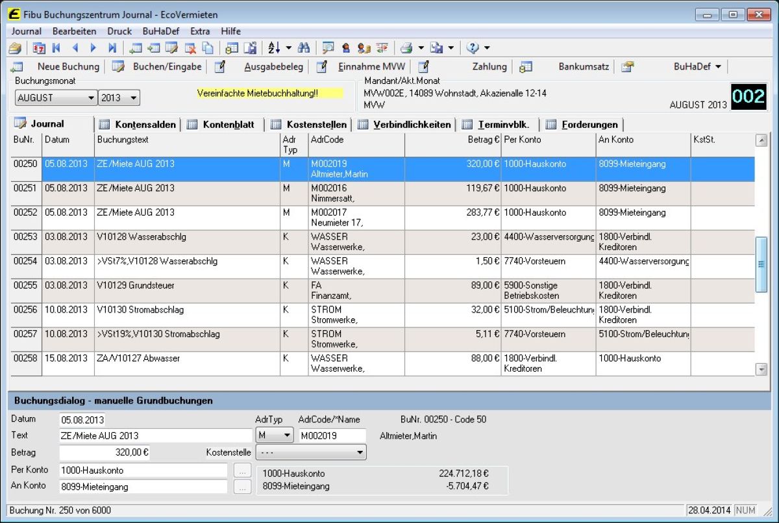
Task: Click the copy documents icon in the toolbar
Action: pyautogui.click(x=208, y=47)
